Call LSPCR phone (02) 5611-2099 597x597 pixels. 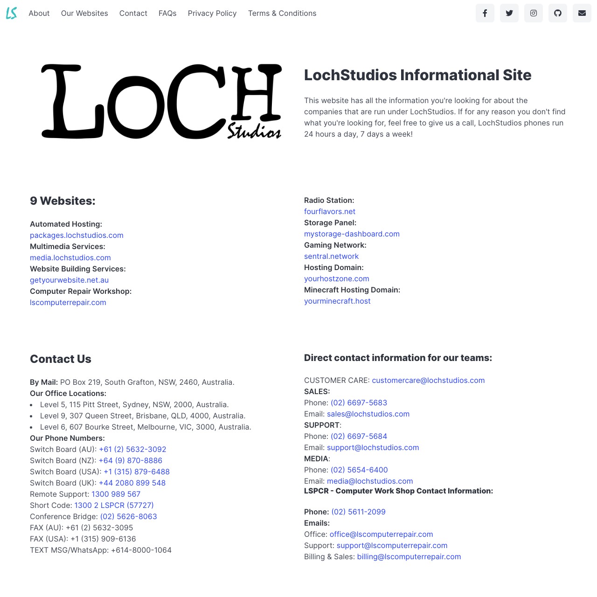[358, 512]
